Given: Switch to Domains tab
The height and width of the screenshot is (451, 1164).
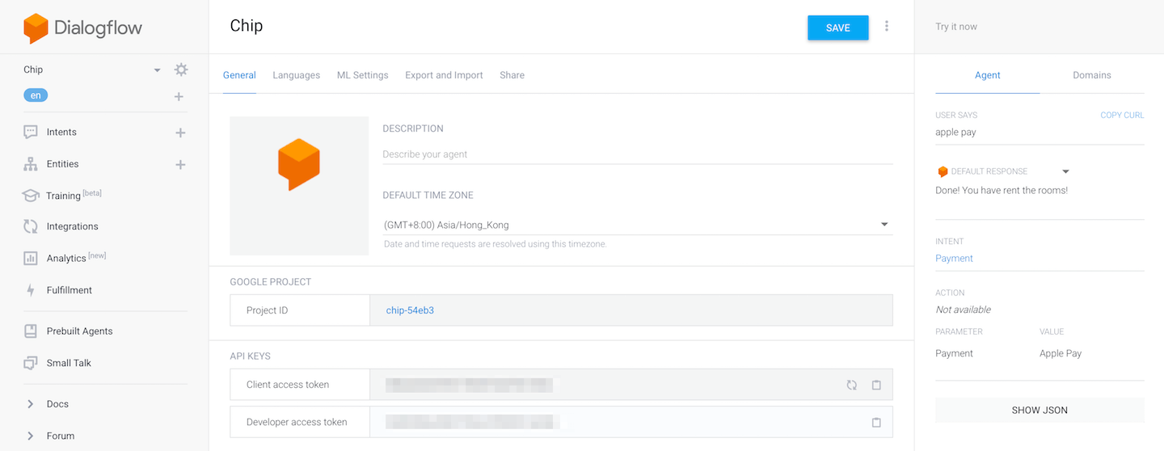Looking at the screenshot, I should click(x=1091, y=75).
